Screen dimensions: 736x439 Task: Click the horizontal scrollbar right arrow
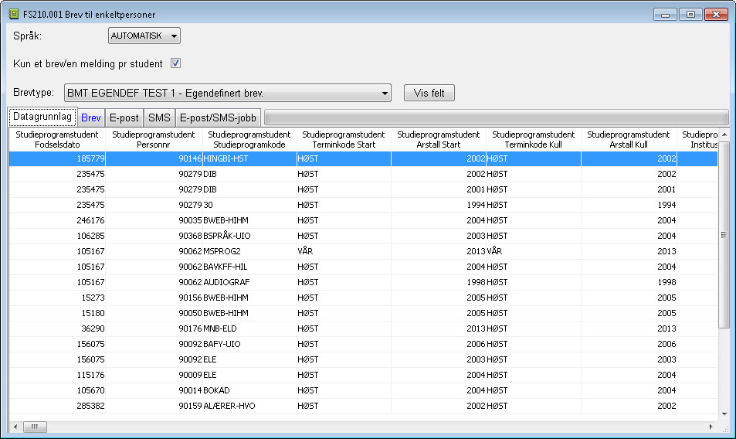pos(711,427)
